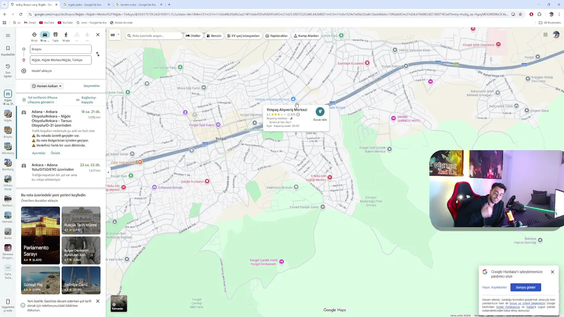This screenshot has height=317, width=564.
Task: Click GRAND SURMELY HOTEL marker
Action: coord(393,118)
